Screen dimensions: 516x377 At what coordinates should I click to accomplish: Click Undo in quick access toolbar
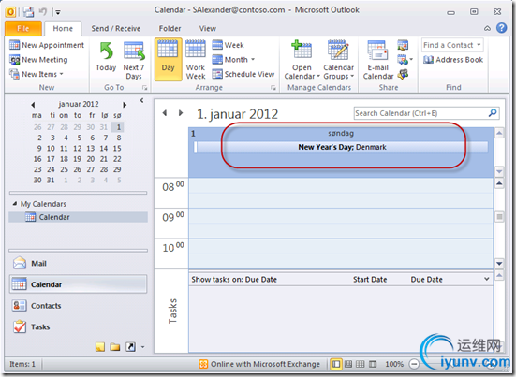point(43,12)
